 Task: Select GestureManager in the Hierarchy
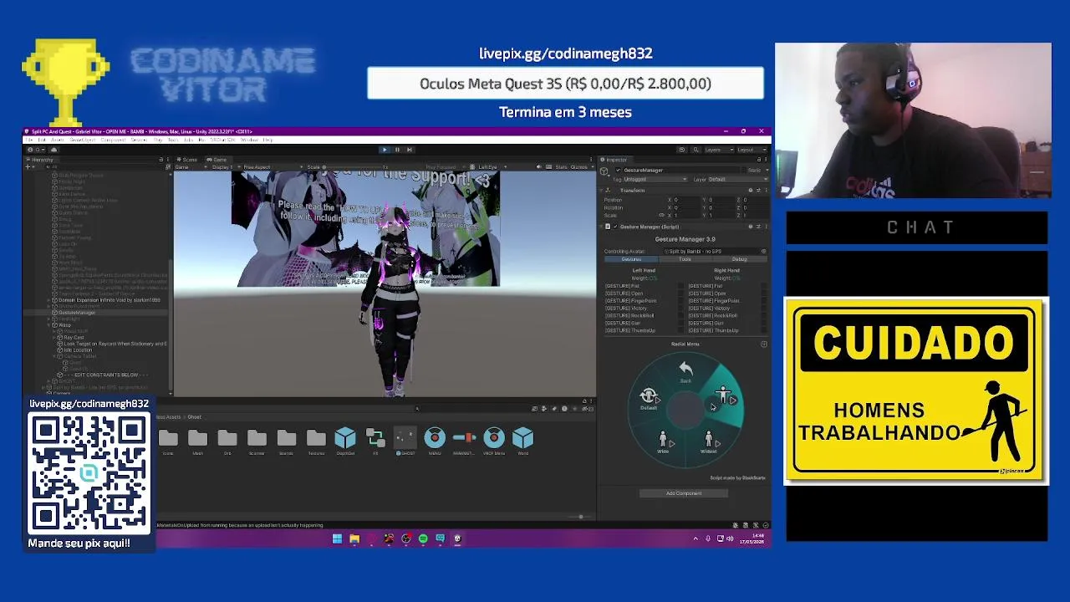point(77,313)
